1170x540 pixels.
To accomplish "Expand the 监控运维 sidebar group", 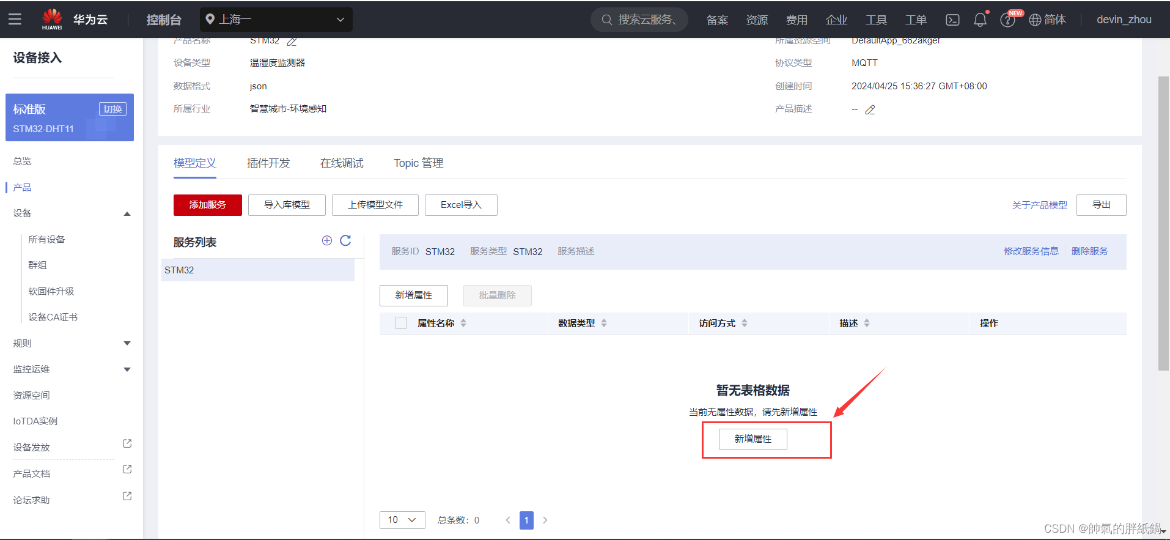I will tap(127, 369).
